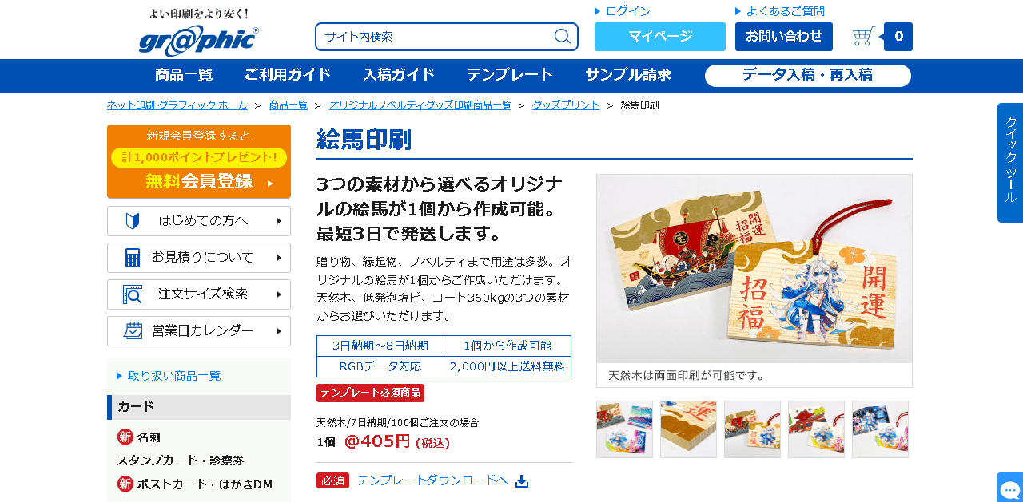Click the マイページ button
Image resolution: width=1023 pixels, height=502 pixels.
tap(660, 37)
